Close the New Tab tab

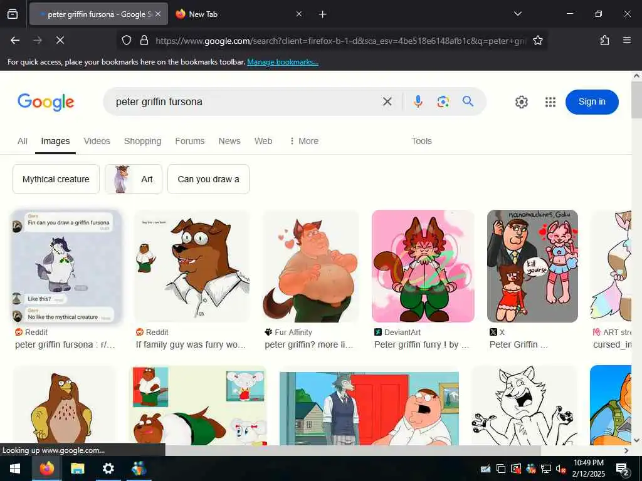299,14
